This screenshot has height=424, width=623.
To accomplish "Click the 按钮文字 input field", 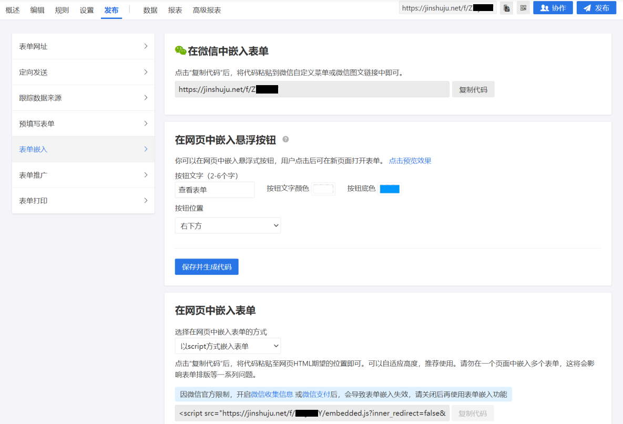I will pos(215,190).
